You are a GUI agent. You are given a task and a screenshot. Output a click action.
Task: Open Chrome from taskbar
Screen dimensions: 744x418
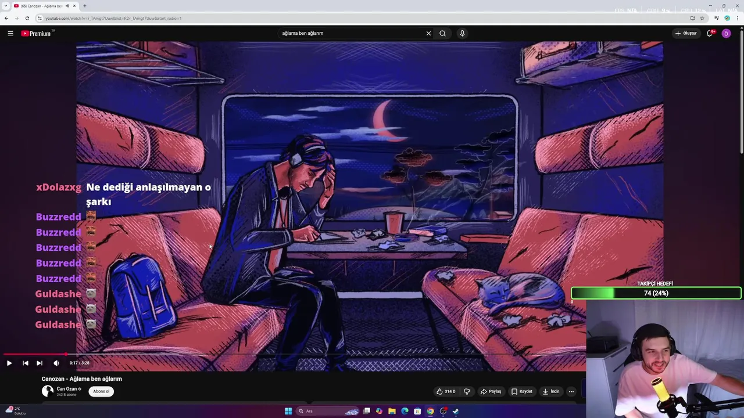tap(430, 411)
